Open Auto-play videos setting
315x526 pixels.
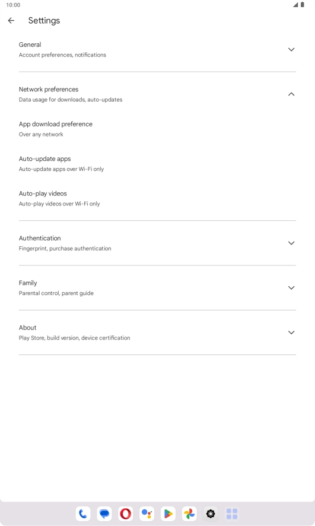157,198
